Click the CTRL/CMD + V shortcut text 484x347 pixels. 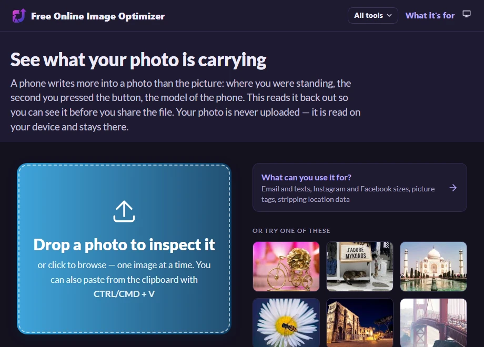pyautogui.click(x=124, y=294)
